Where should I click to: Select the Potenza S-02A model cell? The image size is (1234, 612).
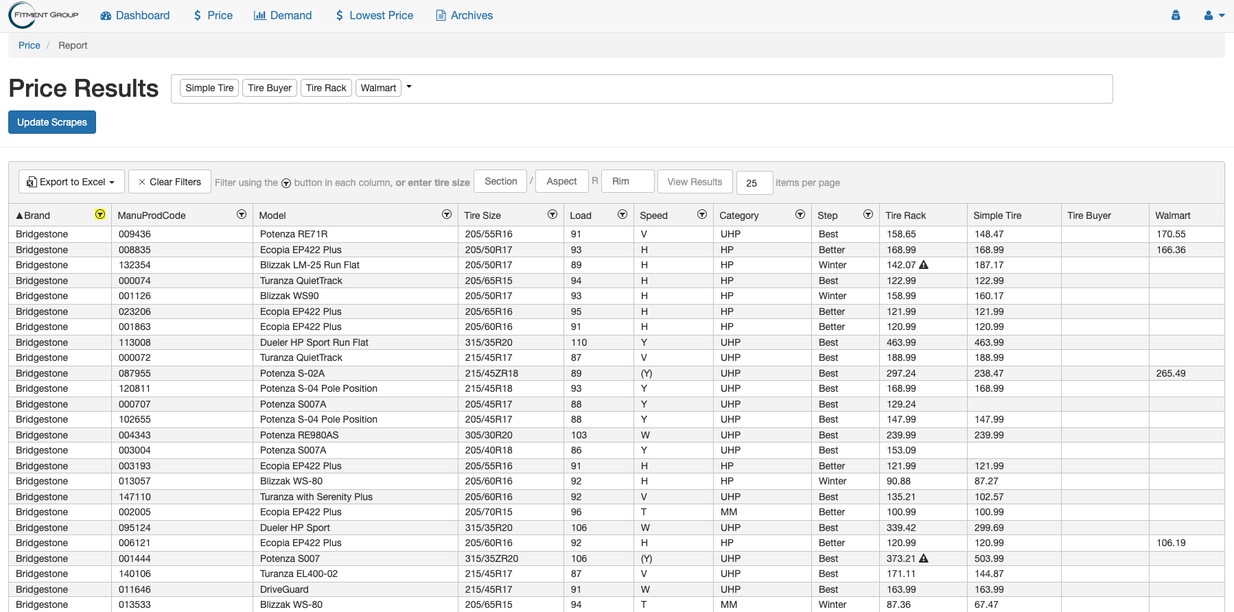coord(292,373)
